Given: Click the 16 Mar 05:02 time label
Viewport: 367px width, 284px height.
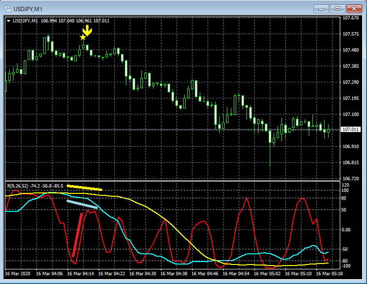Looking at the screenshot, I should (267, 274).
